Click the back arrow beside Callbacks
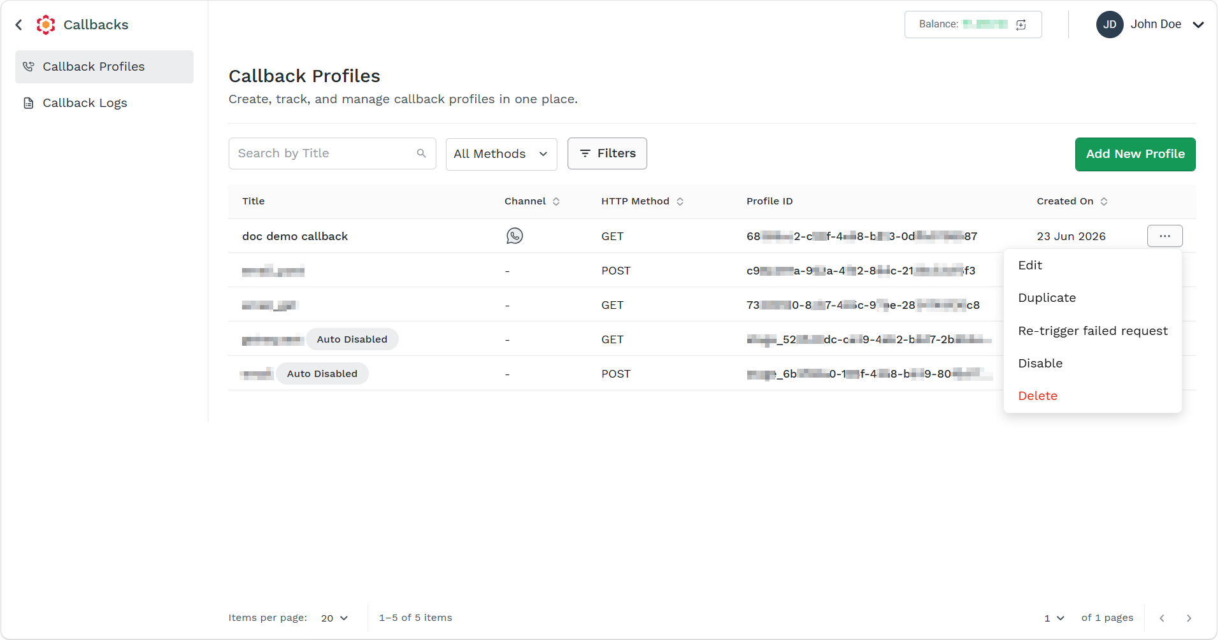This screenshot has width=1218, height=640. [x=19, y=25]
